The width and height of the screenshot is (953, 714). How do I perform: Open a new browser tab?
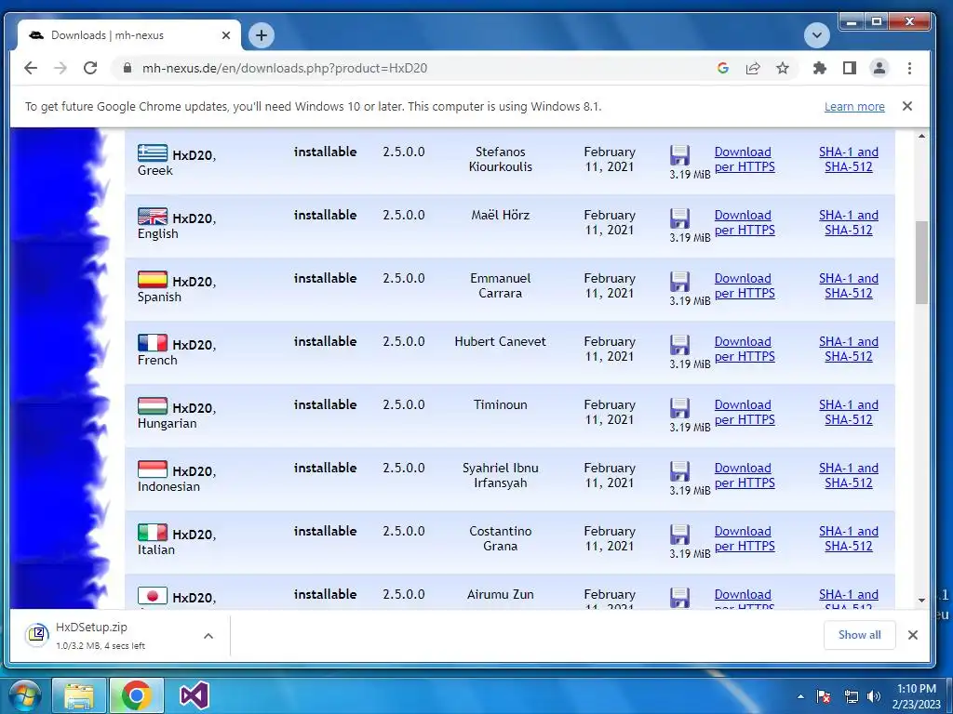(x=262, y=35)
